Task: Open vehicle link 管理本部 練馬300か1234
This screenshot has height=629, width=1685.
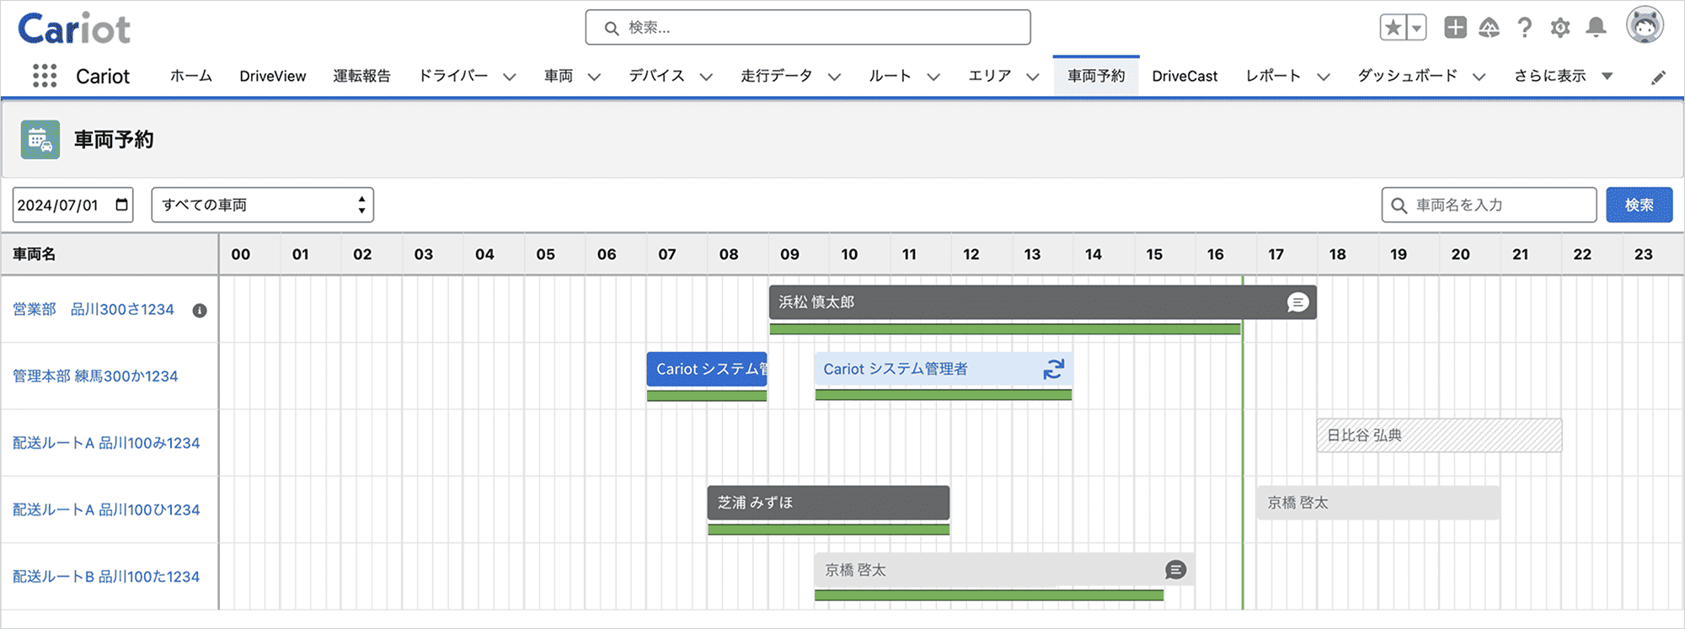Action: tap(95, 376)
